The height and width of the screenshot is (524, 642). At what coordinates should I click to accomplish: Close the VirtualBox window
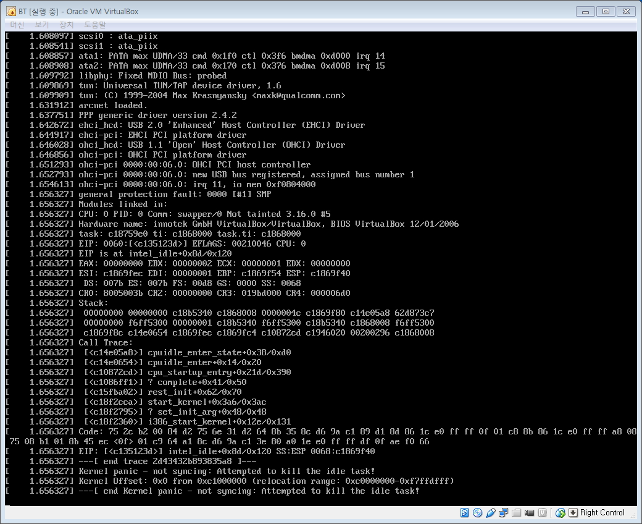pyautogui.click(x=627, y=12)
